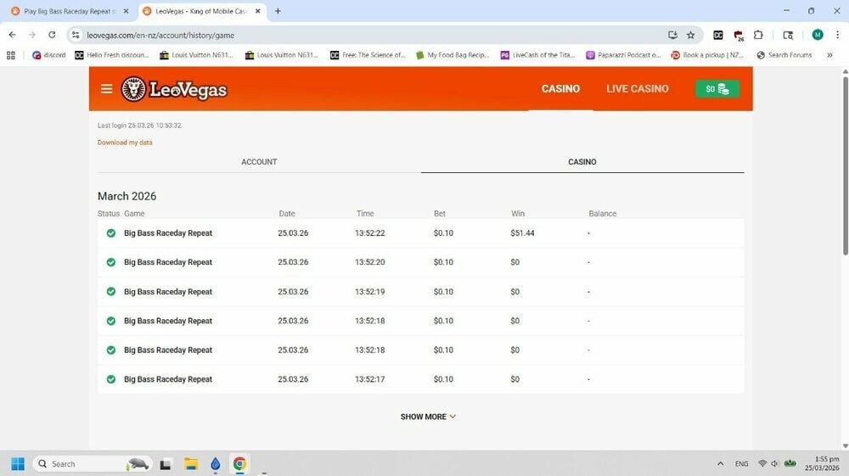The width and height of the screenshot is (849, 476).
Task: Open Chrome extensions puzzle icon
Action: tap(758, 35)
